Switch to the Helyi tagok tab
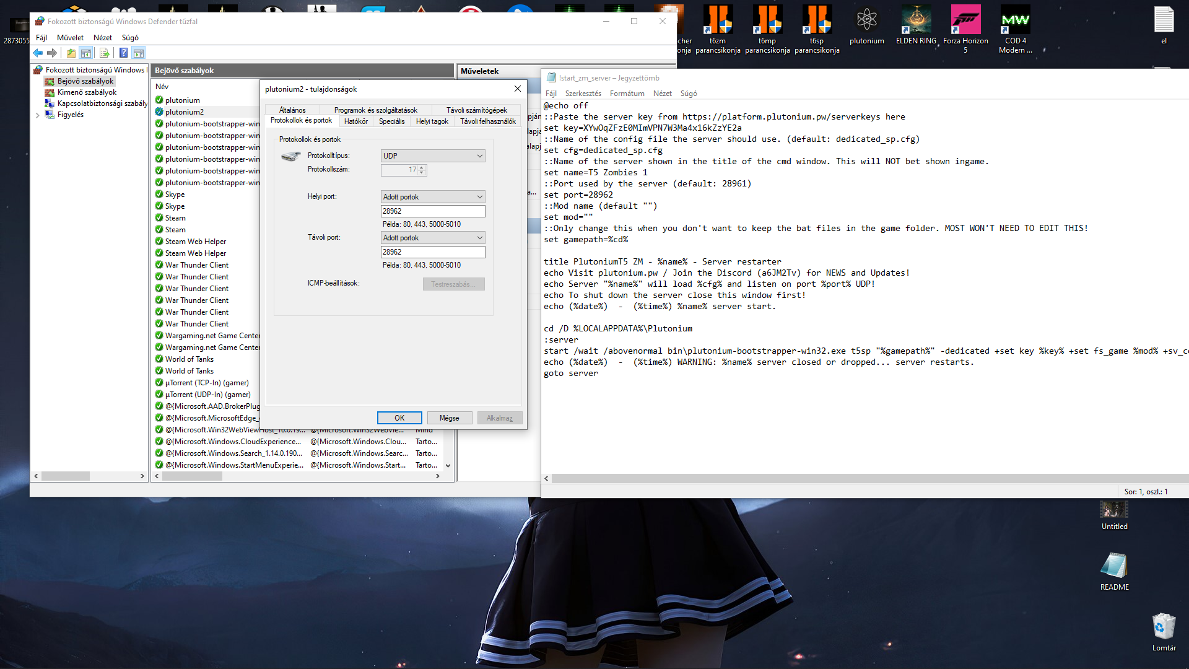Viewport: 1189px width, 669px height. point(432,121)
